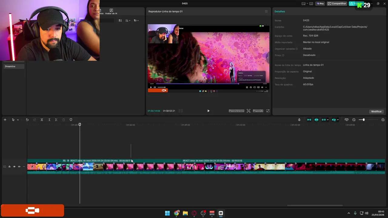This screenshot has height=218, width=388.
Task: Click the 60.00fps frame rate value
Action: pos(308,84)
